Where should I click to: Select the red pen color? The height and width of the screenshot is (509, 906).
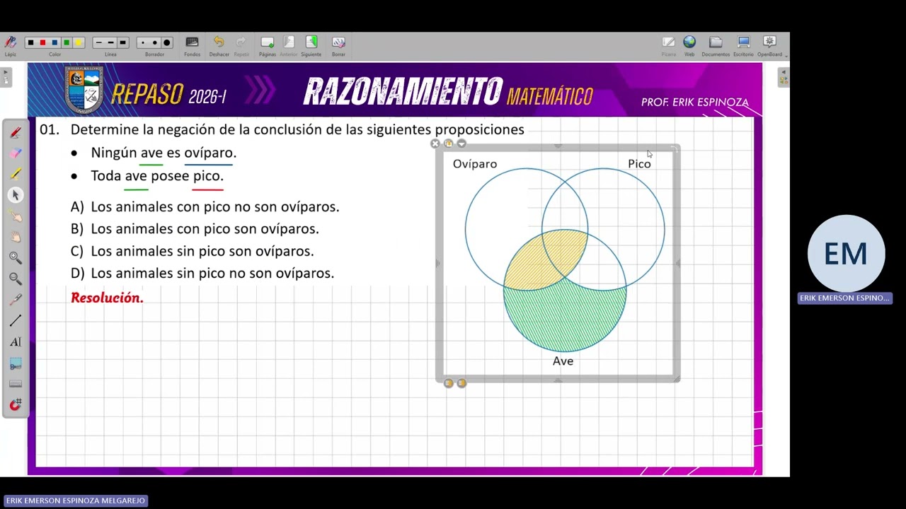click(x=42, y=42)
